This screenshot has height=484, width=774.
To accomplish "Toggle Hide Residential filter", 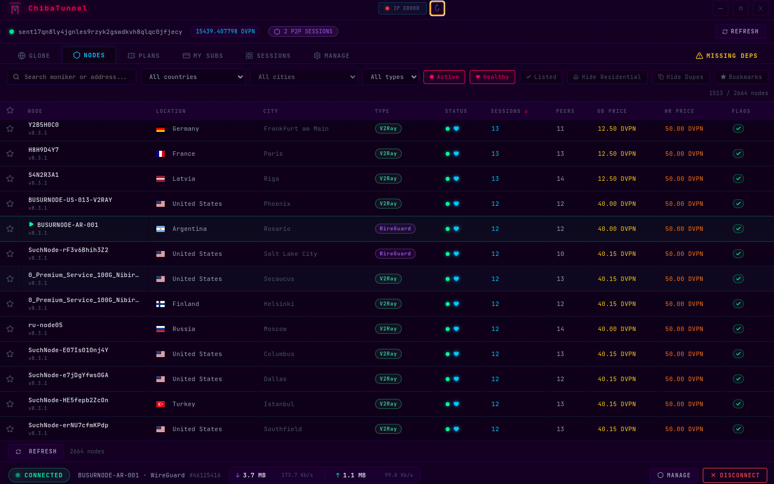I will tap(607, 77).
